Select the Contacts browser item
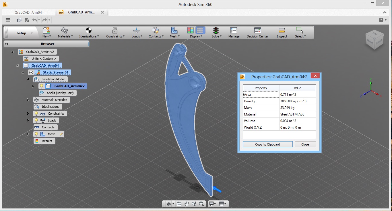This screenshot has width=392, height=211. 45,127
